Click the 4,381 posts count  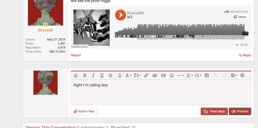pyautogui.click(x=62, y=44)
